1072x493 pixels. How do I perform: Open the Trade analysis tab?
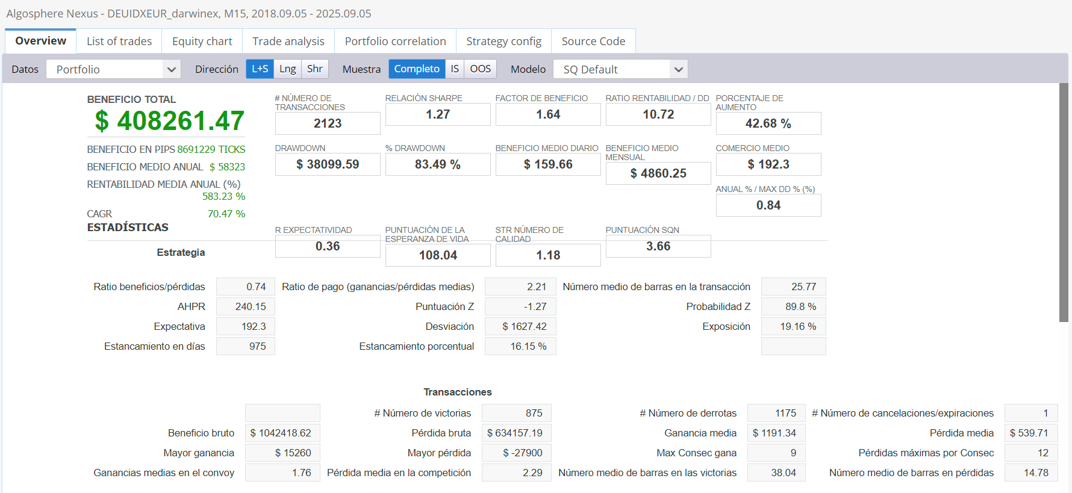(x=288, y=41)
